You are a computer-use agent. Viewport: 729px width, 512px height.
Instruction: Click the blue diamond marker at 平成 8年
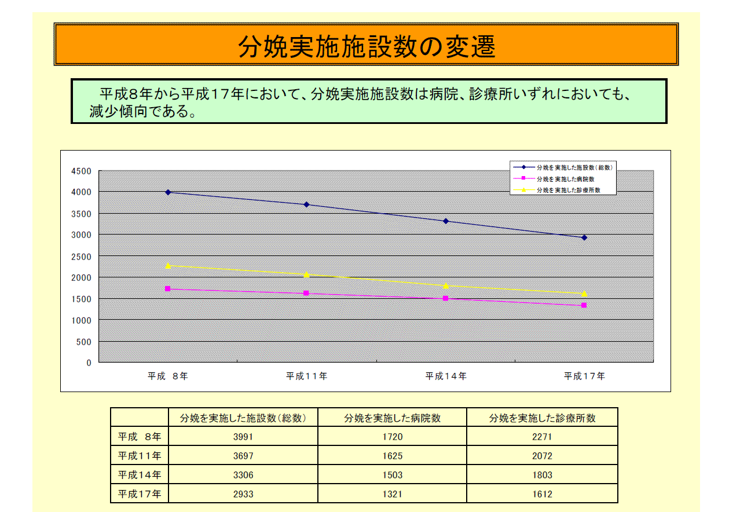point(168,192)
